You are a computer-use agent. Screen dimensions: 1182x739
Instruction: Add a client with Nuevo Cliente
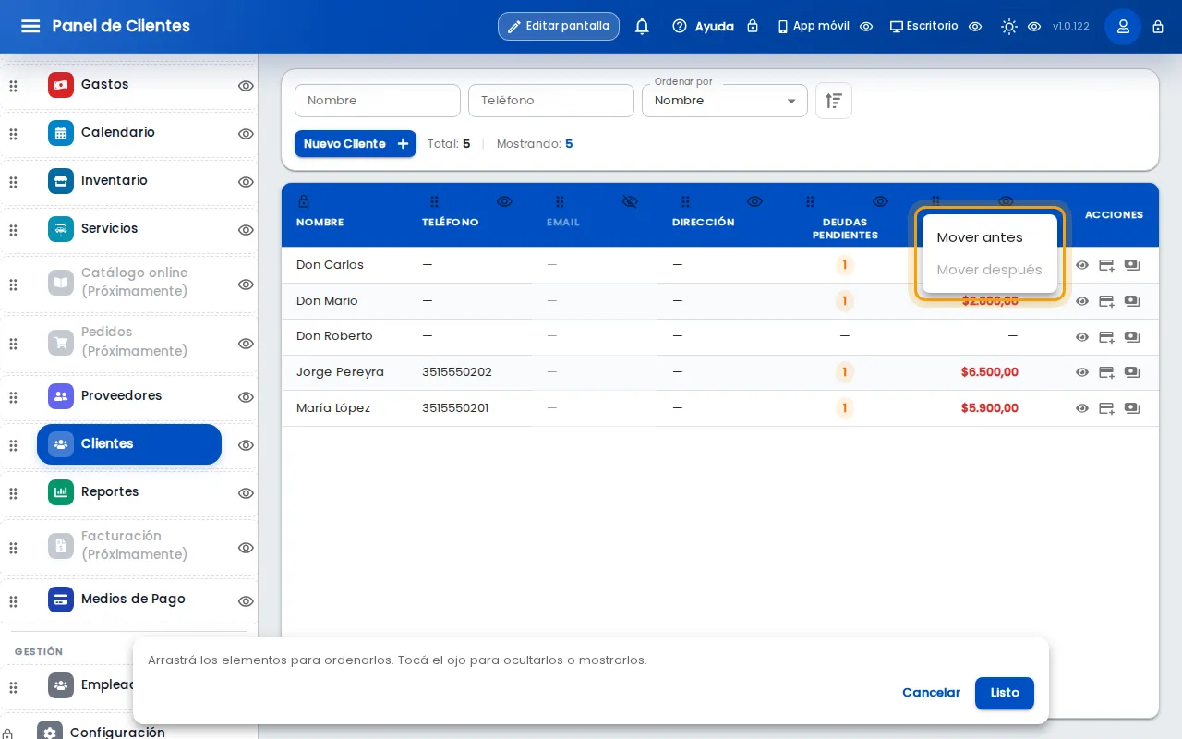(x=356, y=144)
